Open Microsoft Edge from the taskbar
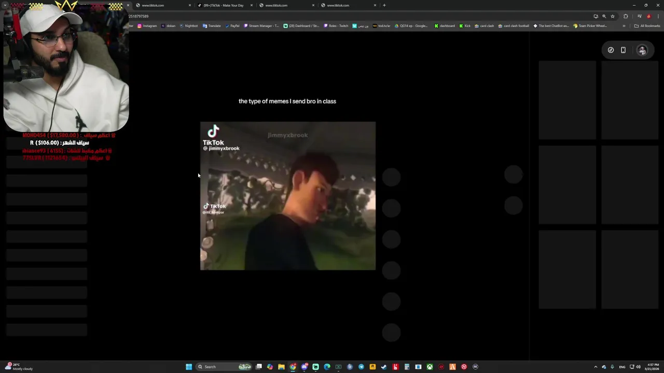The width and height of the screenshot is (664, 373). point(327,367)
